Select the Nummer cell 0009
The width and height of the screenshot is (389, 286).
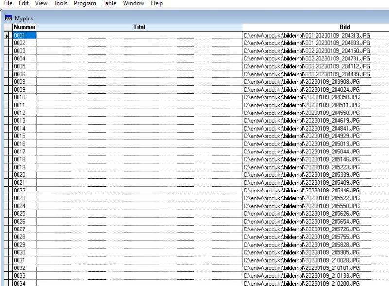(24, 90)
